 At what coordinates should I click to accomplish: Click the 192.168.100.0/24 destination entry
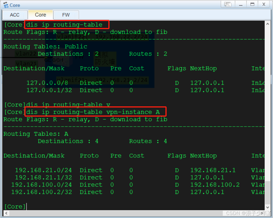click(x=42, y=185)
